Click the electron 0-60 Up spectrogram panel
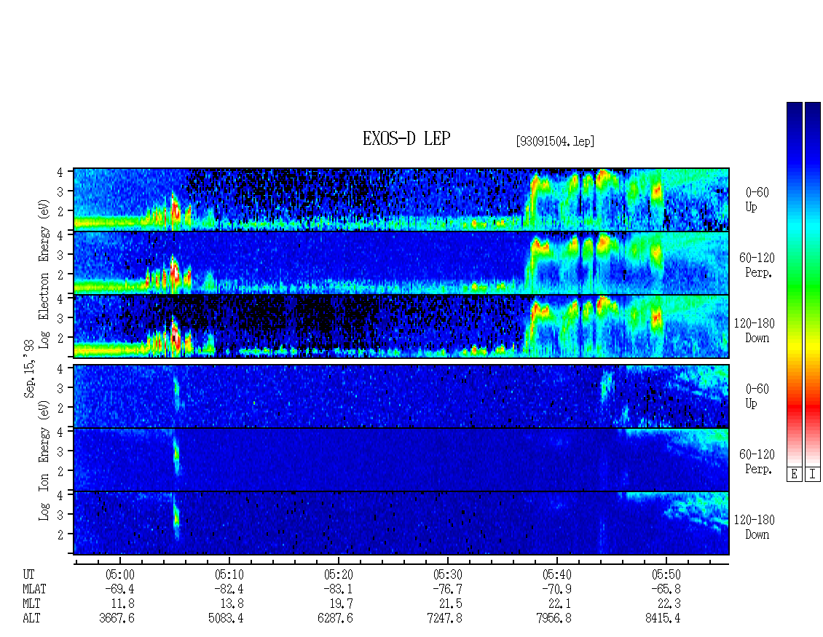Screen dimensions: 823x637 tap(401, 199)
